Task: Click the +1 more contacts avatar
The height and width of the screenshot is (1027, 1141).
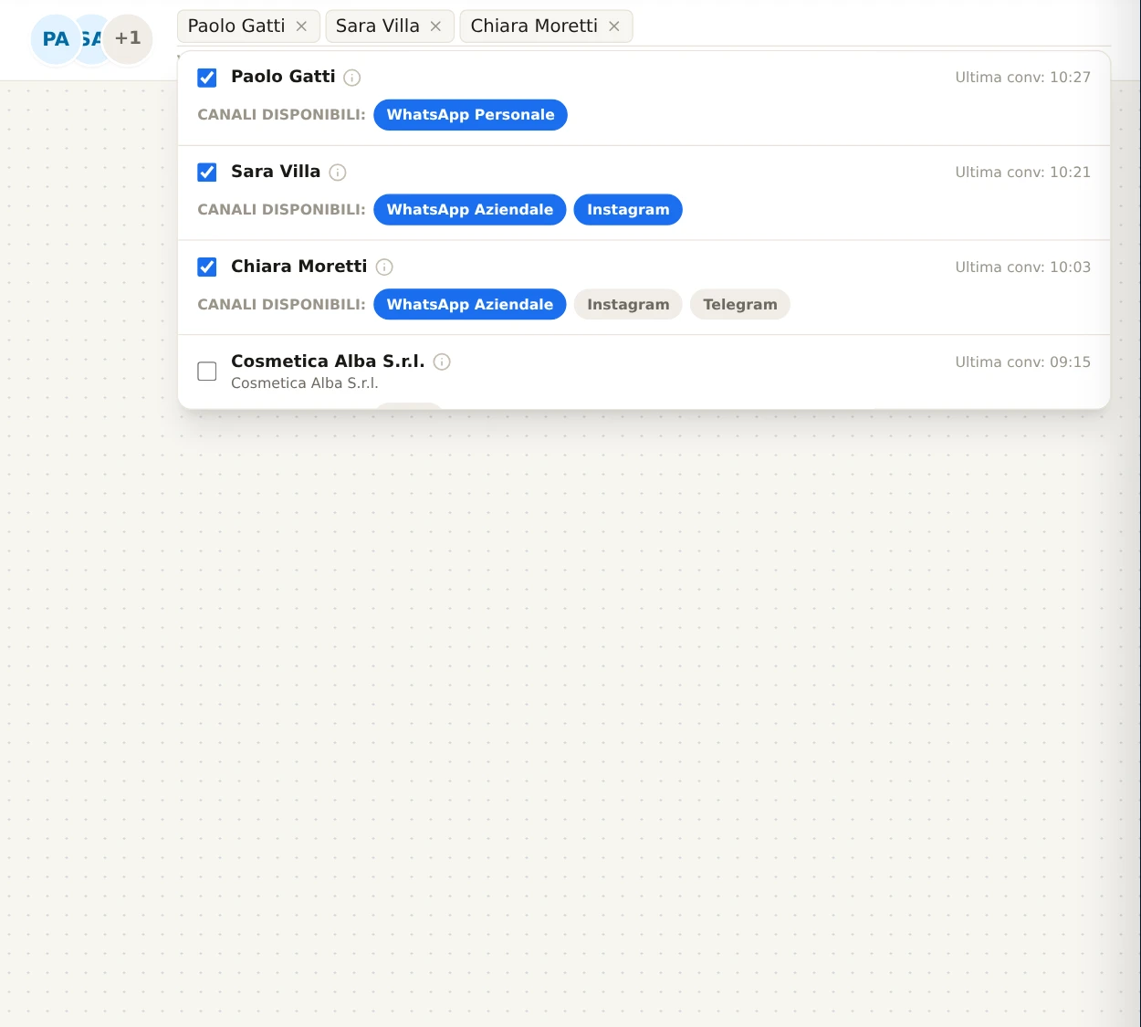Action: (128, 39)
